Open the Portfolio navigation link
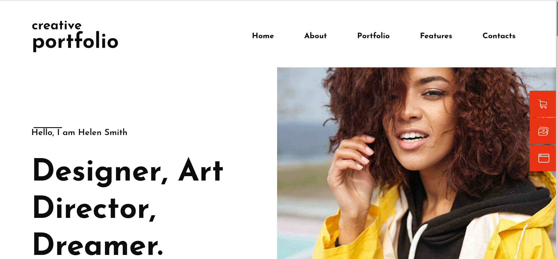 tap(373, 36)
